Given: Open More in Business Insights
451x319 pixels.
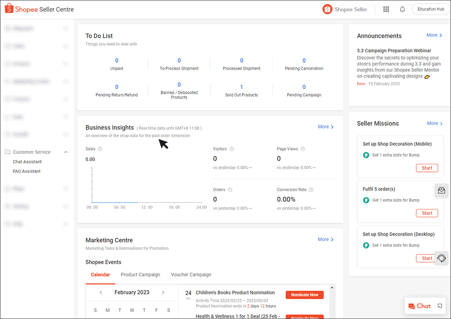Looking at the screenshot, I should (326, 127).
